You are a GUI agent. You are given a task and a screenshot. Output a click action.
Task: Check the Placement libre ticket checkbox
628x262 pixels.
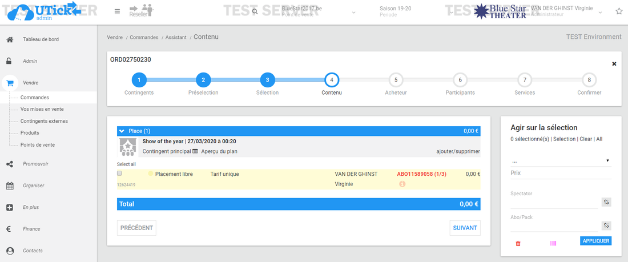pyautogui.click(x=119, y=174)
